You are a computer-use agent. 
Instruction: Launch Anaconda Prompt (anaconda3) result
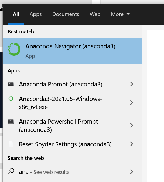[x=72, y=84]
